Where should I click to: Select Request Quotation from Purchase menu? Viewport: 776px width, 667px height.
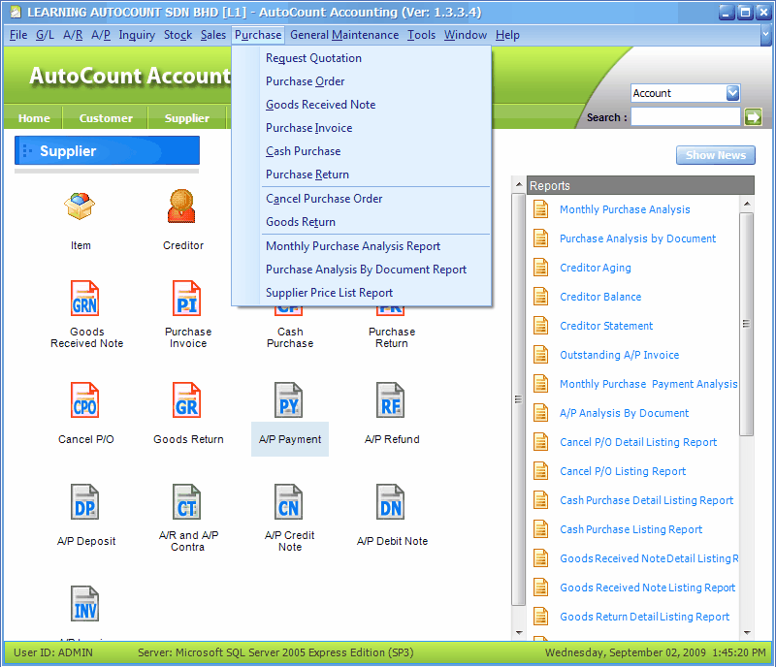pyautogui.click(x=362, y=58)
